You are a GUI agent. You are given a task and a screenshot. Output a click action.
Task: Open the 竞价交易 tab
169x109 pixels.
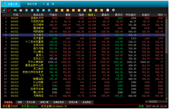tap(30, 4)
